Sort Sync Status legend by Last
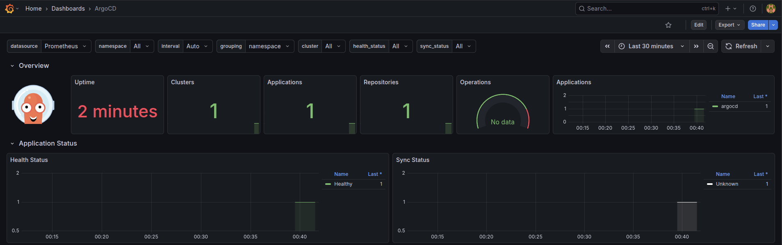782x245 pixels. point(761,174)
